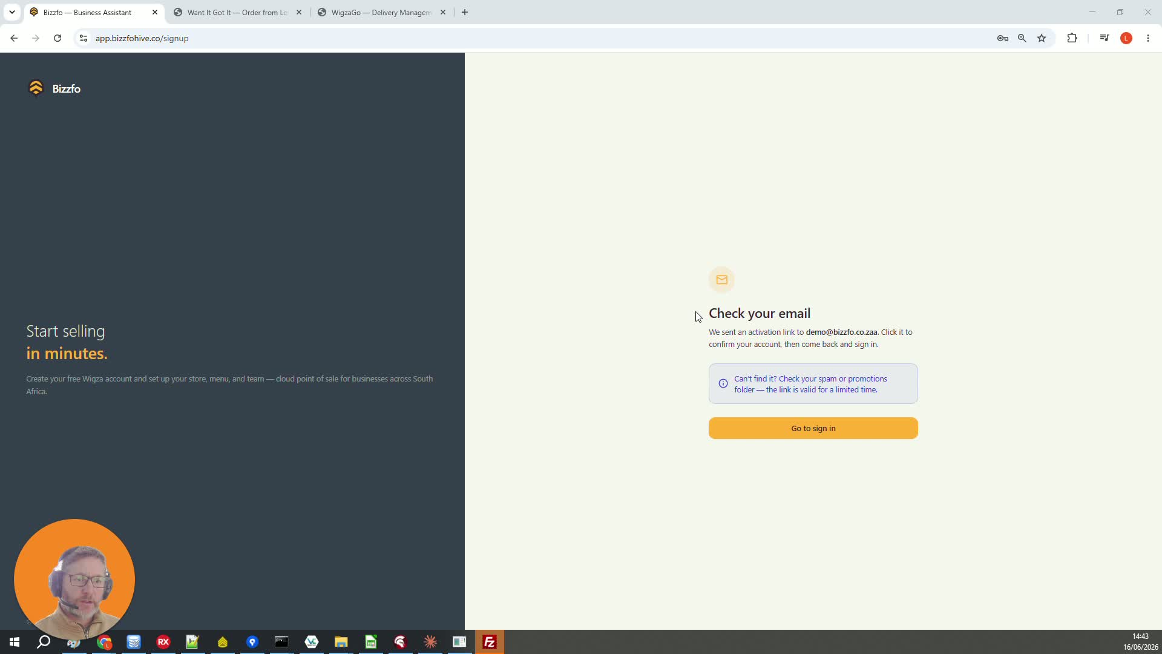Close the Want It Got It tab
Screen dimensions: 1162x654
point(298,12)
